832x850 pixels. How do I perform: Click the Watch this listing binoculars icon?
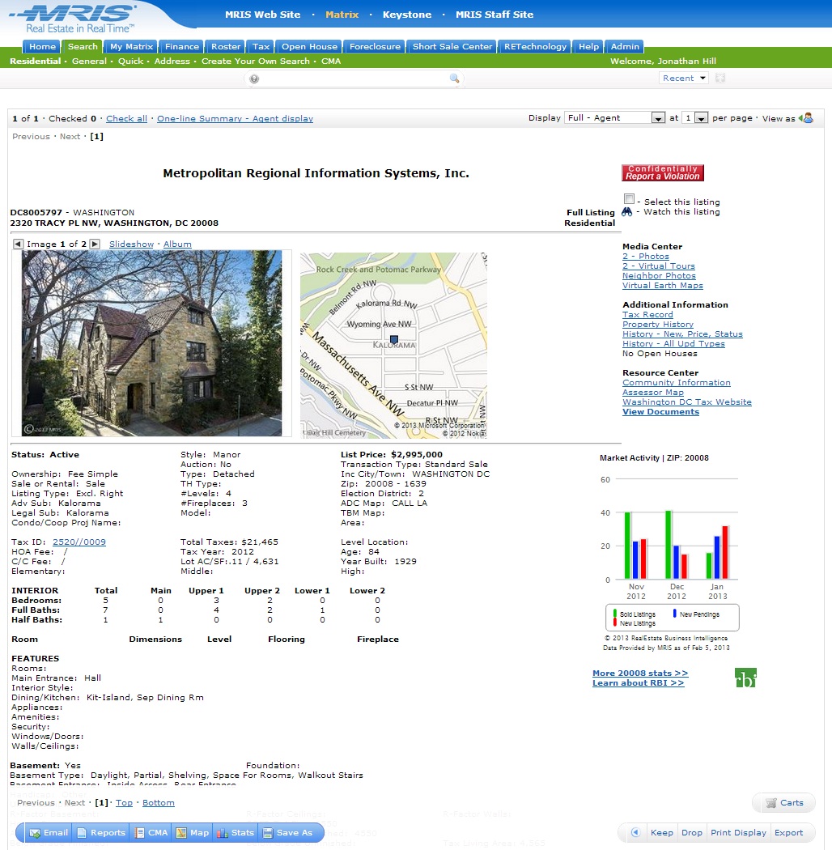coord(627,212)
